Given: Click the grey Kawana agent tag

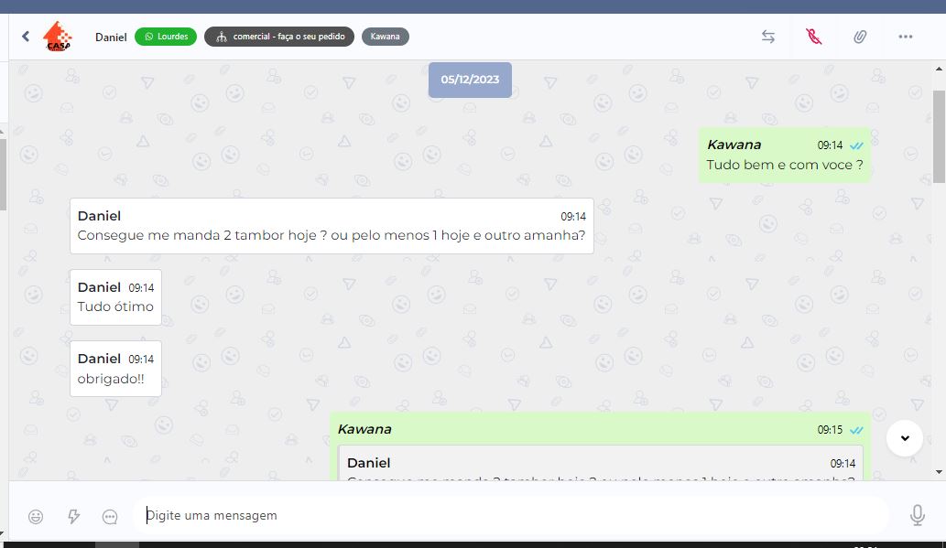Looking at the screenshot, I should (386, 37).
